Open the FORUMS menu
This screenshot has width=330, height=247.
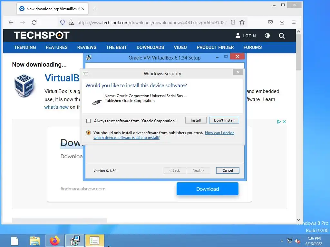(x=253, y=47)
